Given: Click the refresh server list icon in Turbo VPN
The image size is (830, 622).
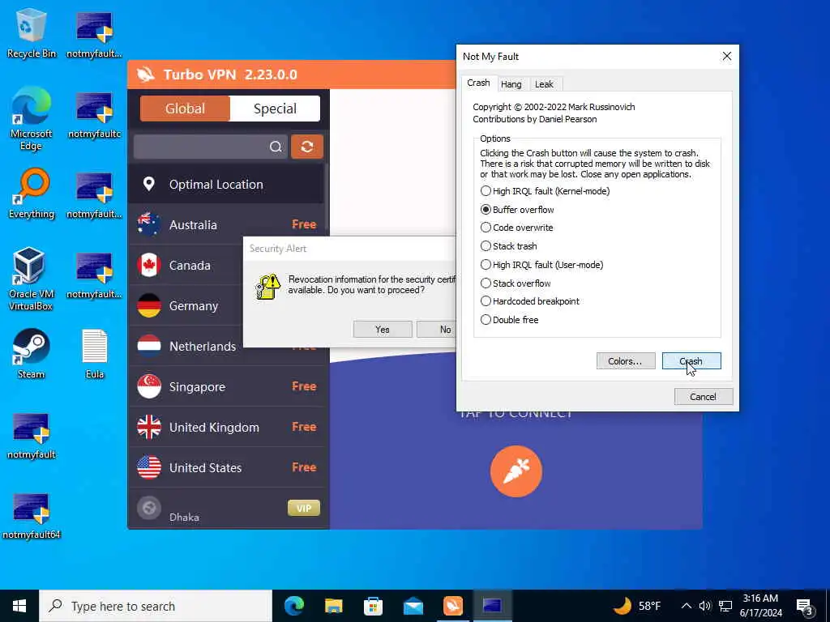Looking at the screenshot, I should [307, 147].
